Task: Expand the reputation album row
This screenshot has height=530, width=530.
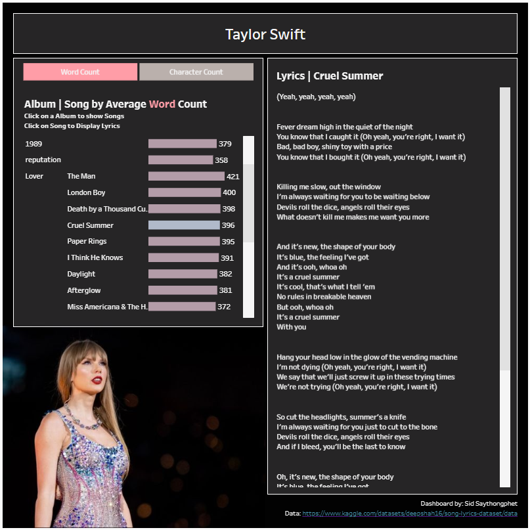Action: tap(43, 160)
